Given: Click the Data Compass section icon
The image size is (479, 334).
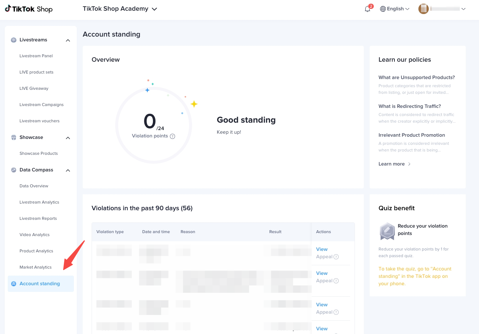Looking at the screenshot, I should coord(14,170).
